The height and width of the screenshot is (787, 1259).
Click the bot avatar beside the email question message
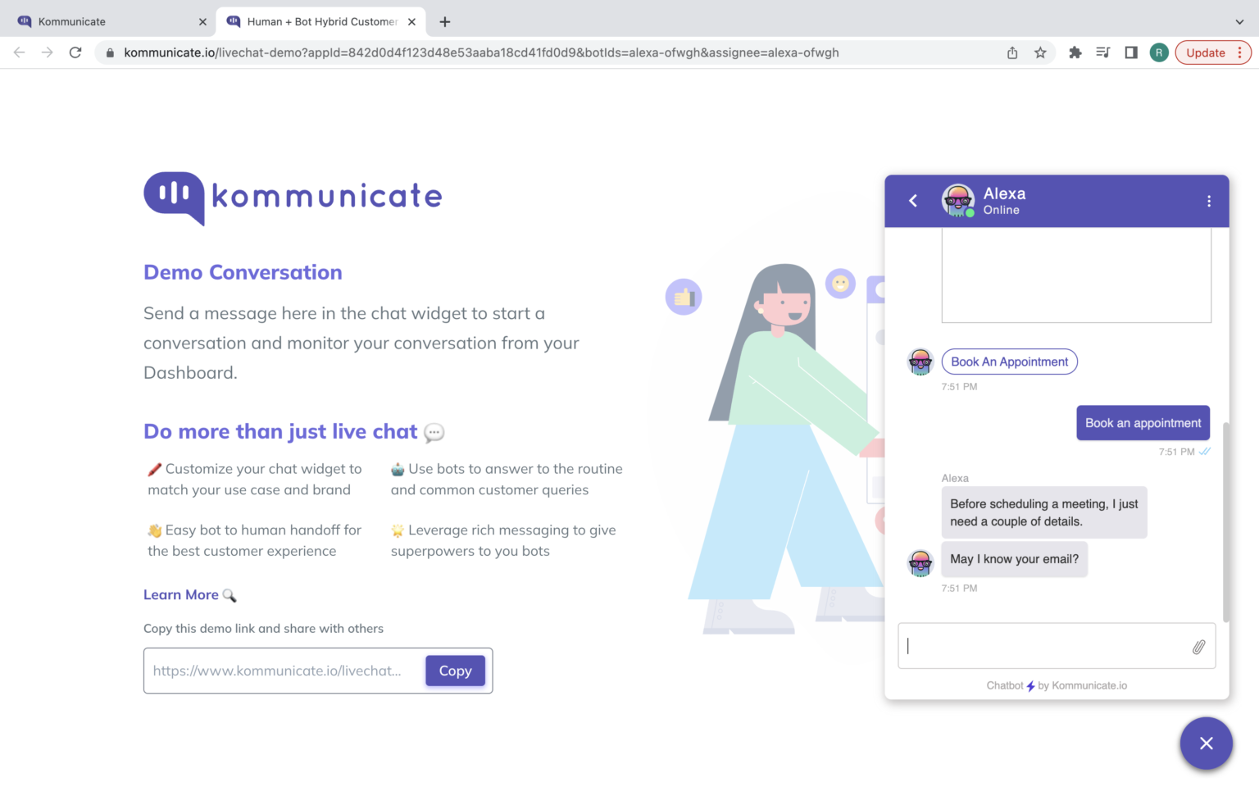[x=920, y=563]
